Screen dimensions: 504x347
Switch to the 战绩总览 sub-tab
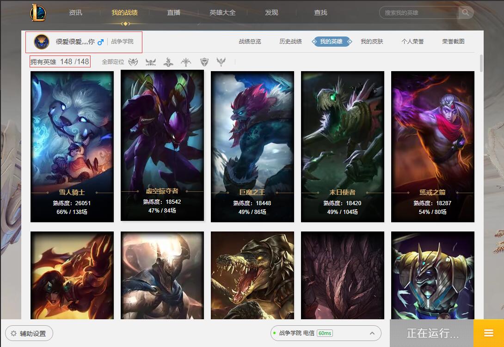250,42
